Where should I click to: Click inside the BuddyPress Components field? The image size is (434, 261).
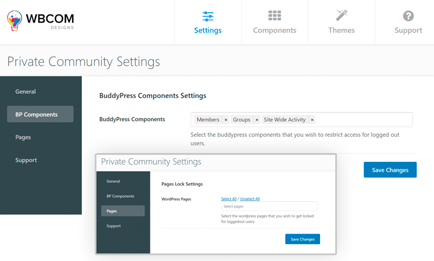coord(363,120)
